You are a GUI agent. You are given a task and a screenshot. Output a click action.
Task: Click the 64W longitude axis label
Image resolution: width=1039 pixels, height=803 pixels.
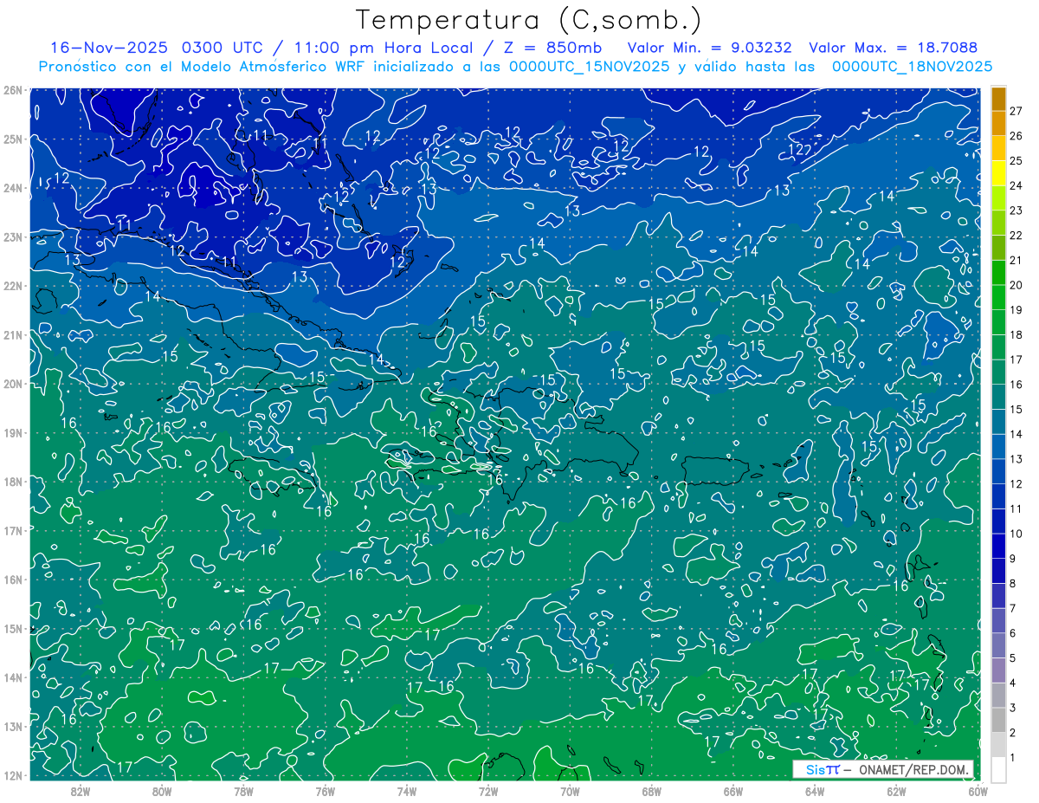click(815, 791)
